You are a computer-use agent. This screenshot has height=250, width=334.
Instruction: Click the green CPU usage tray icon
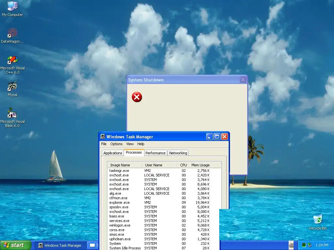[304, 245]
